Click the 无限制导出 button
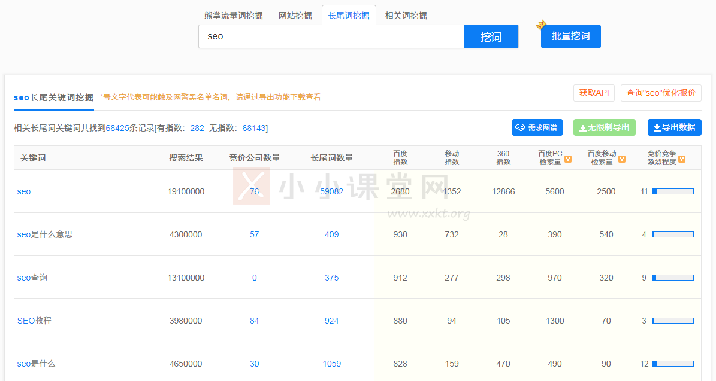716x381 pixels. (x=605, y=127)
